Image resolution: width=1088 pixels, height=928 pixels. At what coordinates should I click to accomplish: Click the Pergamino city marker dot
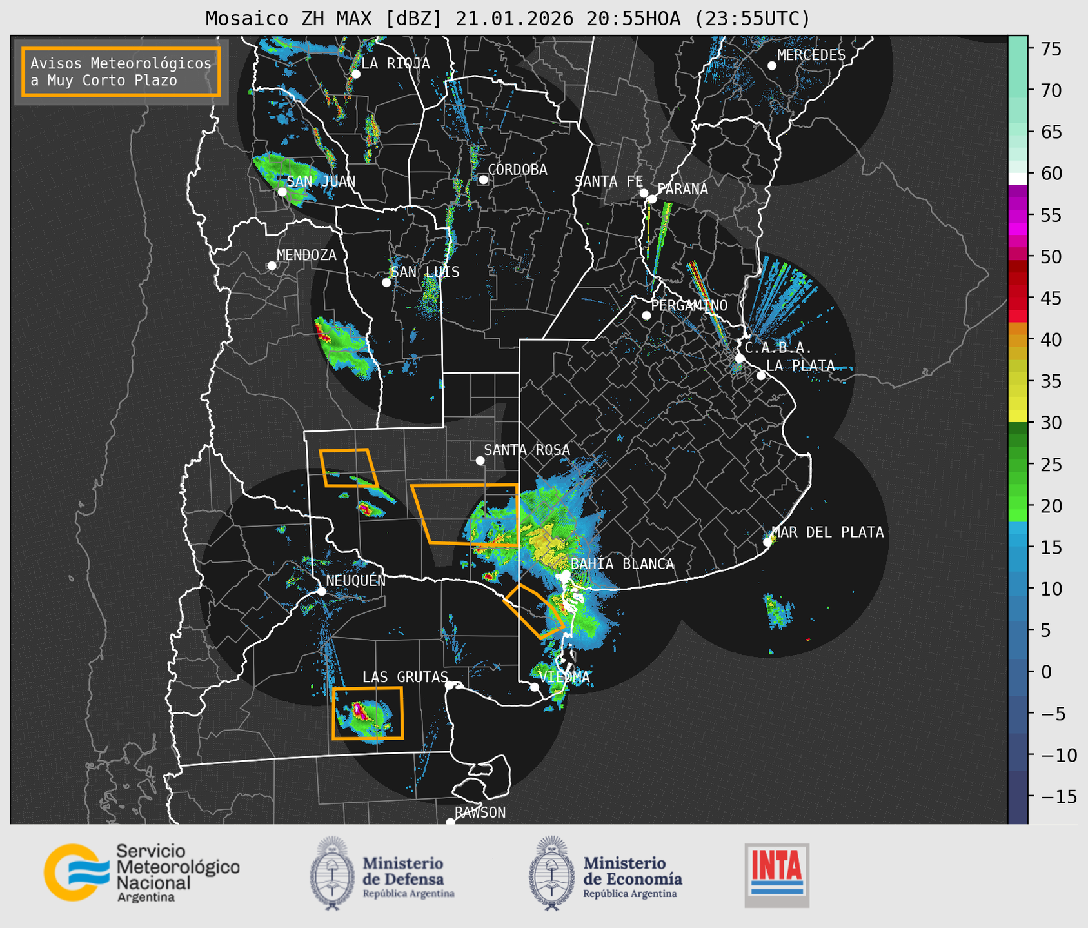pyautogui.click(x=646, y=316)
